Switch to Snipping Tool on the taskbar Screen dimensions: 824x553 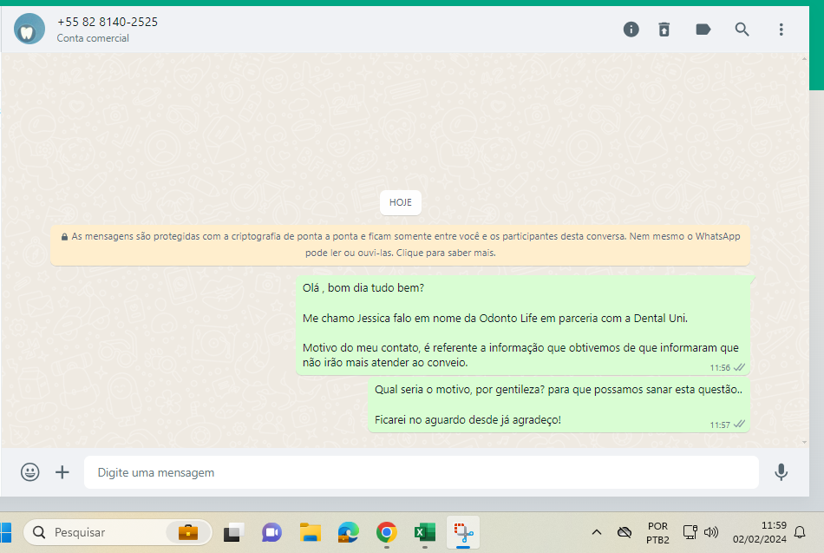(x=463, y=532)
